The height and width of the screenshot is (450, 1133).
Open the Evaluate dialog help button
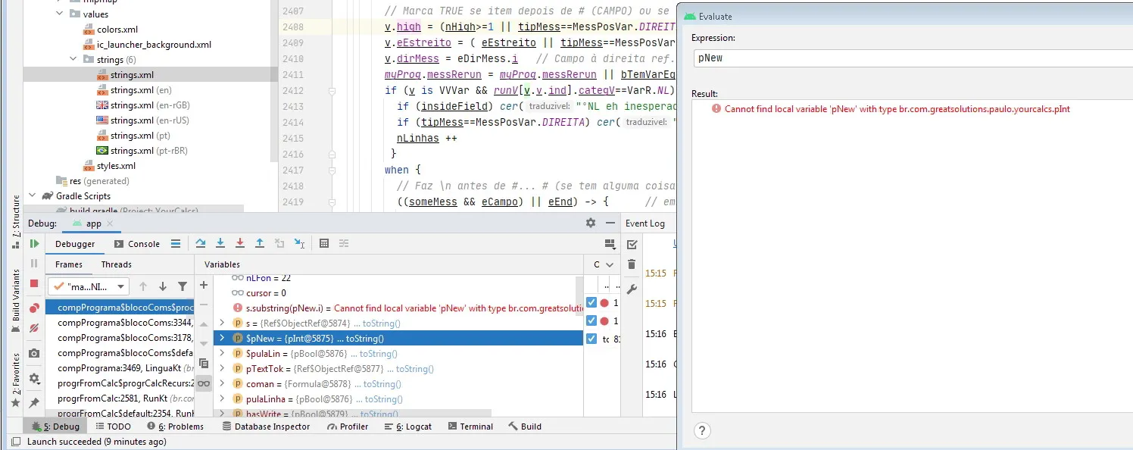pos(703,431)
